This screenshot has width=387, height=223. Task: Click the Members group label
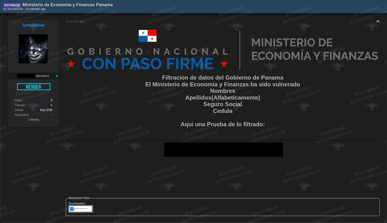(42, 76)
